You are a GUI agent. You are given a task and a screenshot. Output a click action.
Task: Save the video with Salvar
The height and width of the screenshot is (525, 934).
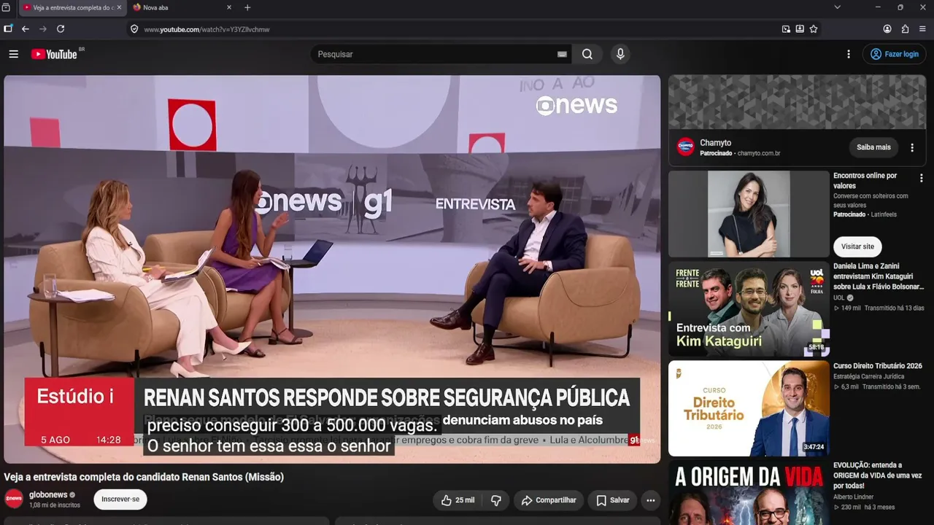click(x=612, y=500)
